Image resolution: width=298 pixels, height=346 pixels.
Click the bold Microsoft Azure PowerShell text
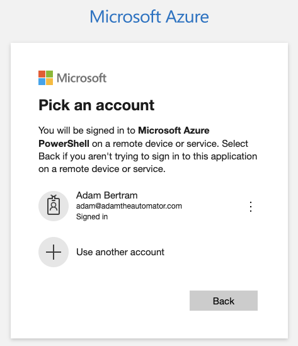pos(123,137)
